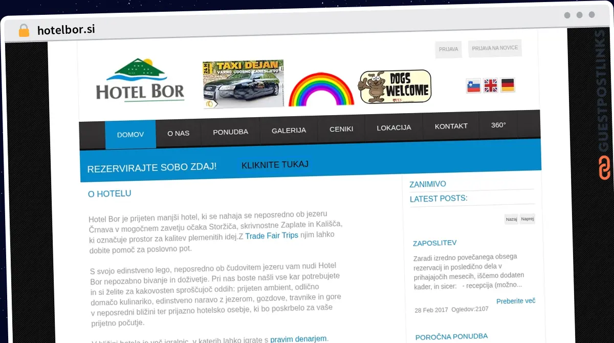Click the ZANIMIVO sidebar heading
Screen dimensions: 614x343
pos(428,184)
